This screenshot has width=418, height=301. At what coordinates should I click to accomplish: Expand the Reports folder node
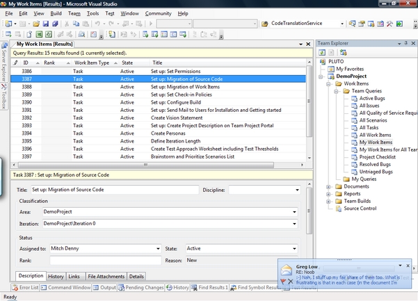328,194
